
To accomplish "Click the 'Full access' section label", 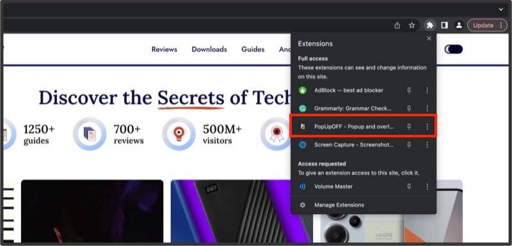I will (x=312, y=59).
